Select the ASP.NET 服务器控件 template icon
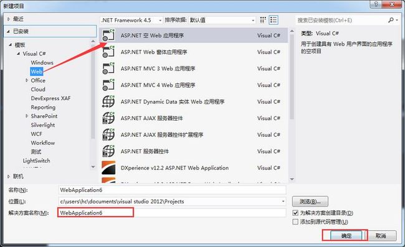 108,151
